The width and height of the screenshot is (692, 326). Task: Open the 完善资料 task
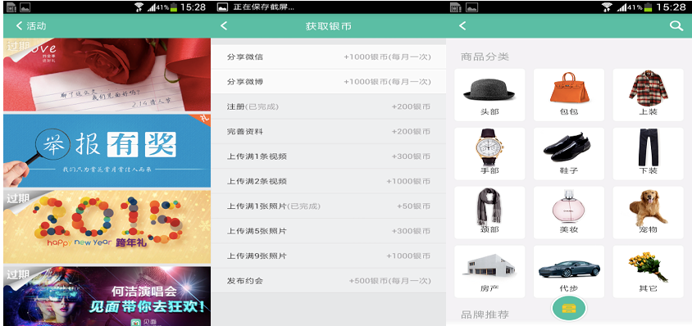pyautogui.click(x=328, y=131)
